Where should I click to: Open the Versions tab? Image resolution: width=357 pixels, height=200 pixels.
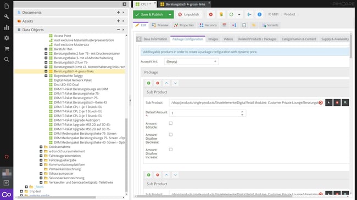point(208,25)
